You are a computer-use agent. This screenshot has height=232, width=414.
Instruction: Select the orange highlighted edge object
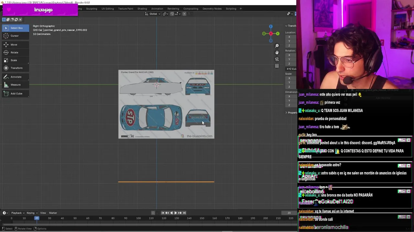point(166,182)
